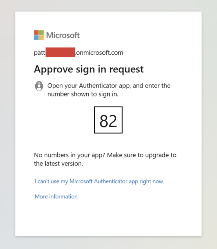217x249 pixels.
Task: Click the 'Approve sign in request' heading
Action: tap(89, 69)
